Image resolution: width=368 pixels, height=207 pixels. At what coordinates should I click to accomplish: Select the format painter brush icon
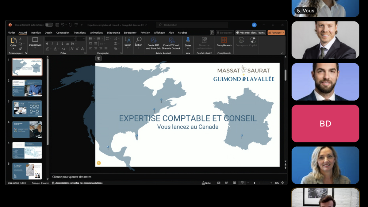point(21,49)
